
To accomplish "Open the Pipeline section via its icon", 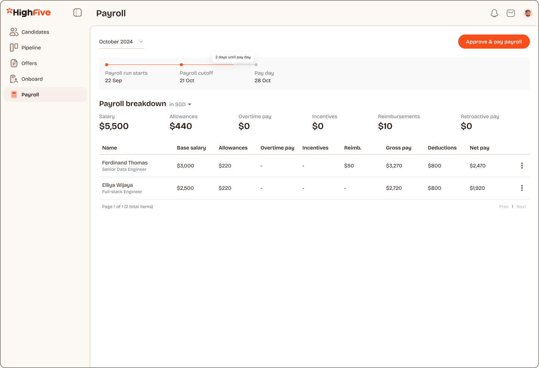I will pyautogui.click(x=14, y=47).
